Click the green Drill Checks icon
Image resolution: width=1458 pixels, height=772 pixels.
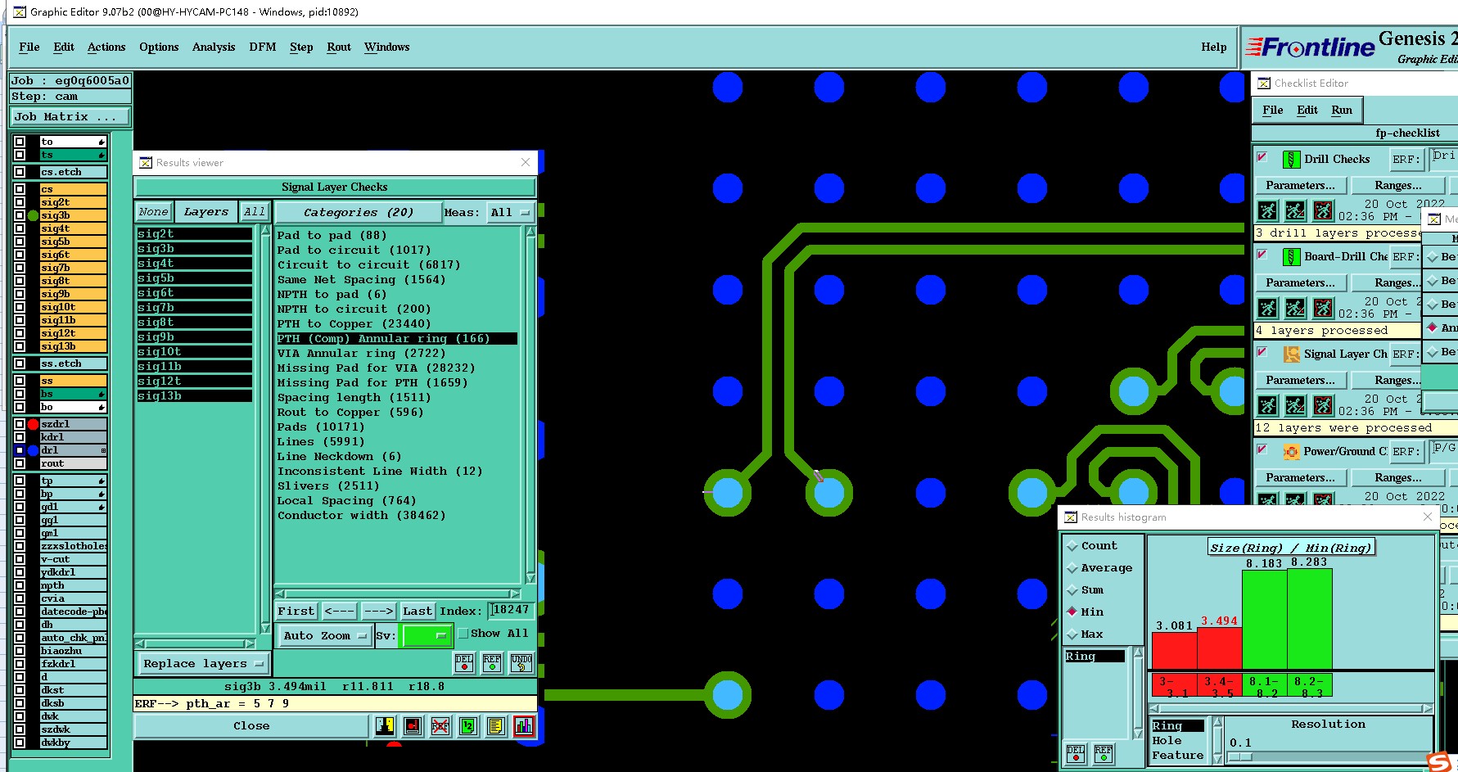point(1291,160)
